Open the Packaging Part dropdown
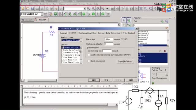The width and height of the screenshot is (196, 110). coord(167,74)
